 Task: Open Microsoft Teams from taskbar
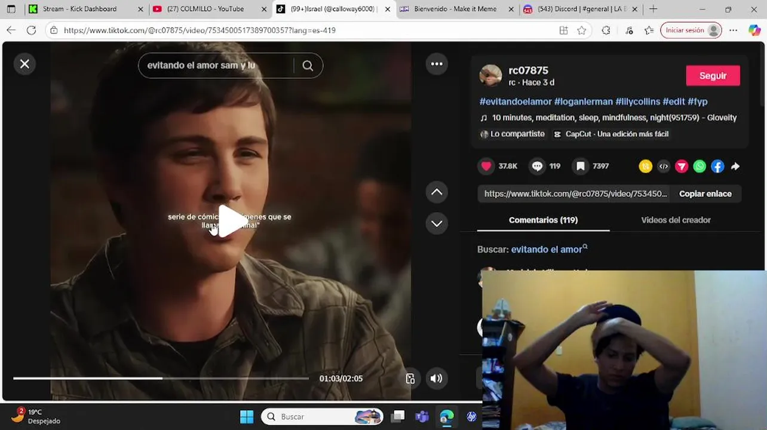click(422, 416)
